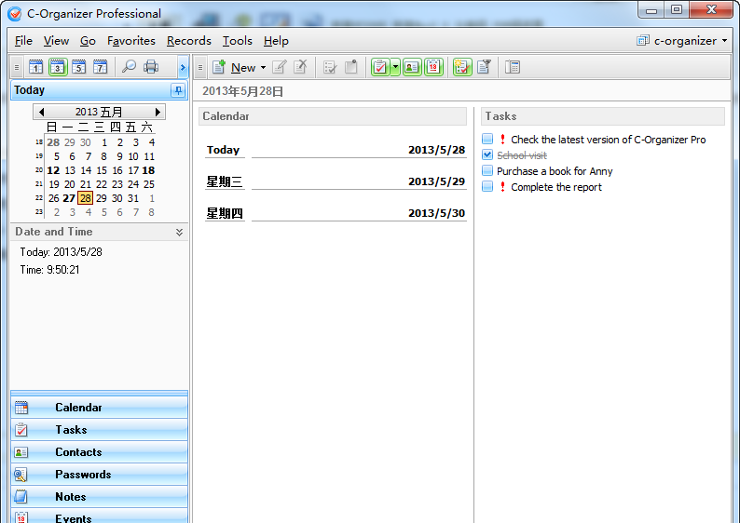The image size is (740, 523).
Task: Click the paste clipboard icon
Action: (x=351, y=67)
